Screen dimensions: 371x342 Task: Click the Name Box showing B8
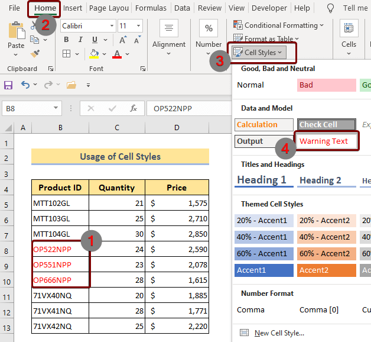32,108
